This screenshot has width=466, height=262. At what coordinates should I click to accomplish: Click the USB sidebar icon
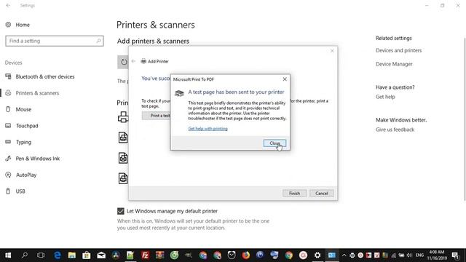coord(8,191)
